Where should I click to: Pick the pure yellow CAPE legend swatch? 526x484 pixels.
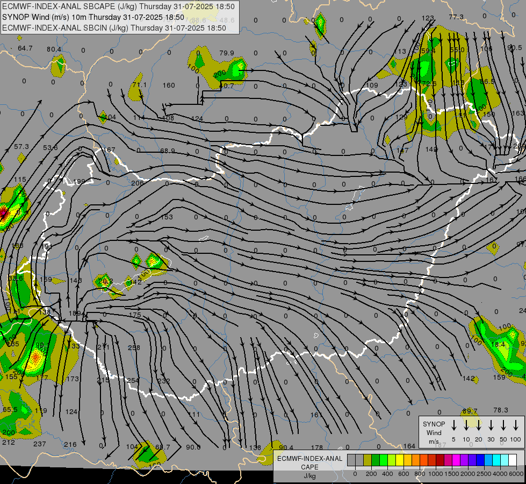[x=400, y=460]
